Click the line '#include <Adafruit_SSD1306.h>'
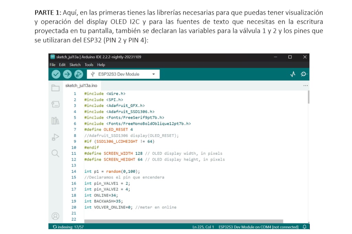 (x=119, y=112)
